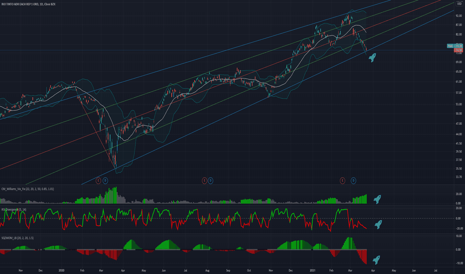Click the teal Post-market price label
Screen dimensions: 465x274
pyautogui.click(x=455, y=46)
